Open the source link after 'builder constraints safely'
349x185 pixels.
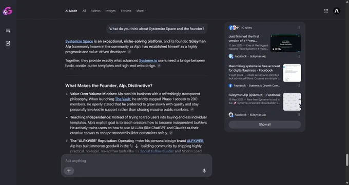171,133
